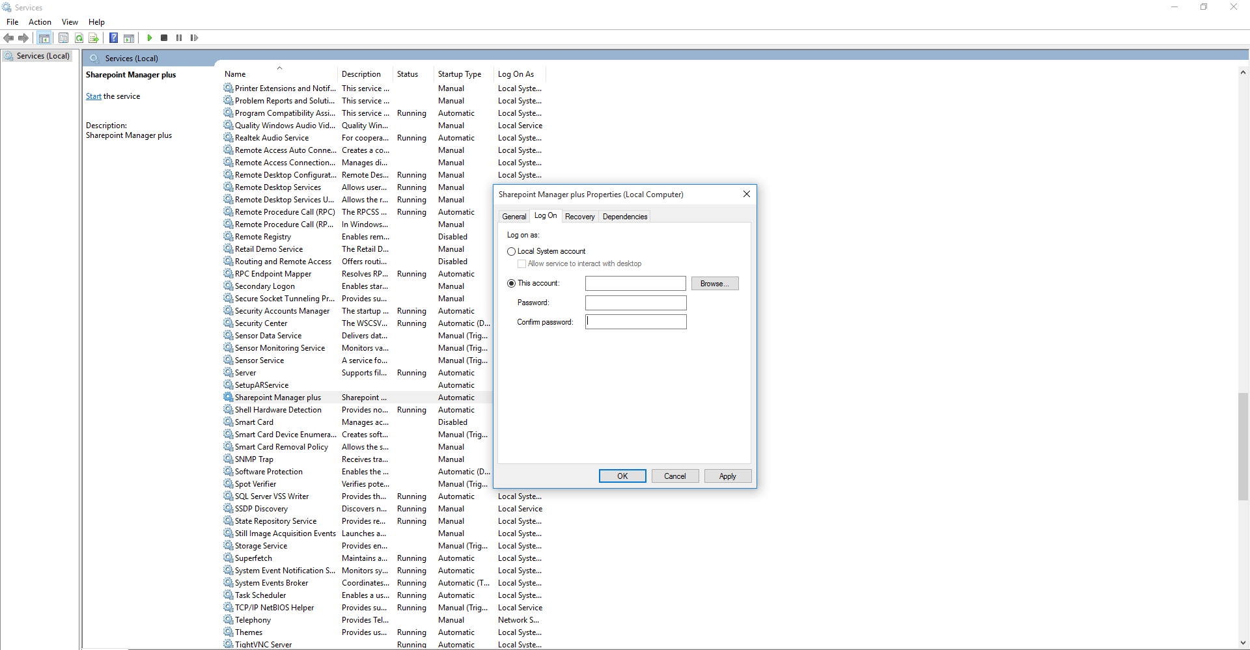The height and width of the screenshot is (650, 1250).
Task: Sort by the Status column header
Action: (413, 74)
